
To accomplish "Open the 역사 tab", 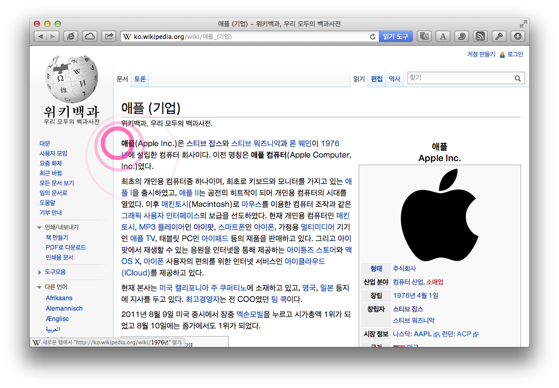I will [x=395, y=79].
